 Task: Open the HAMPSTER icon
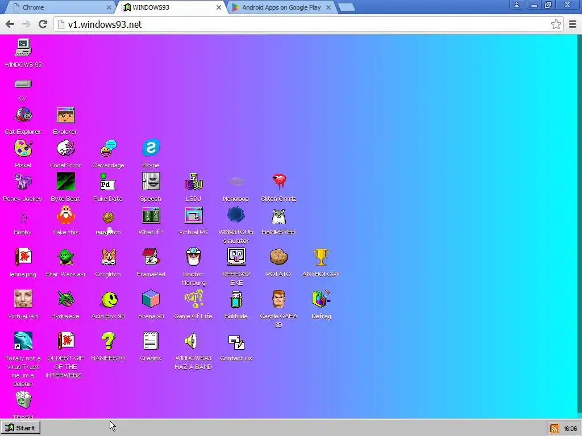pyautogui.click(x=278, y=216)
